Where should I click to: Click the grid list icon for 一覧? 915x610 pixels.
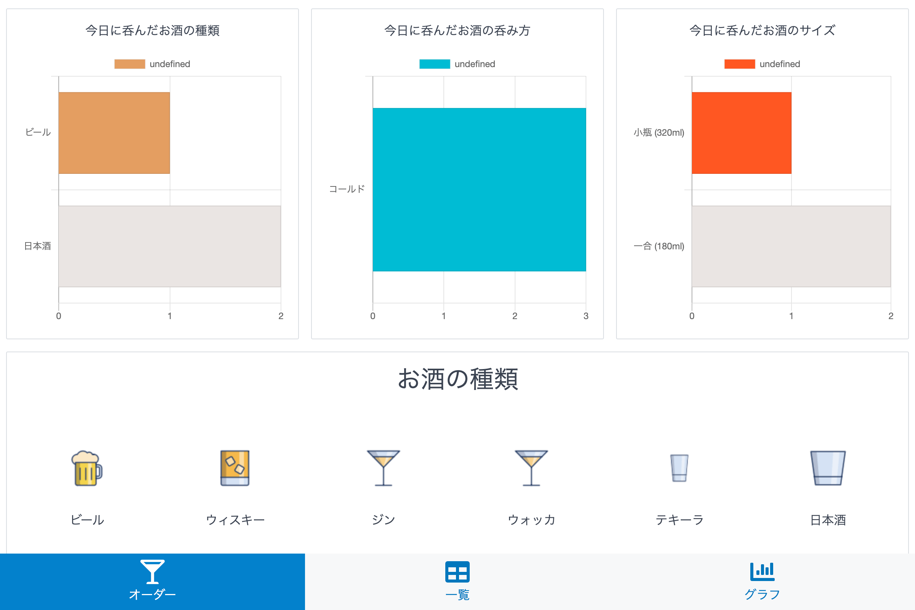click(457, 572)
